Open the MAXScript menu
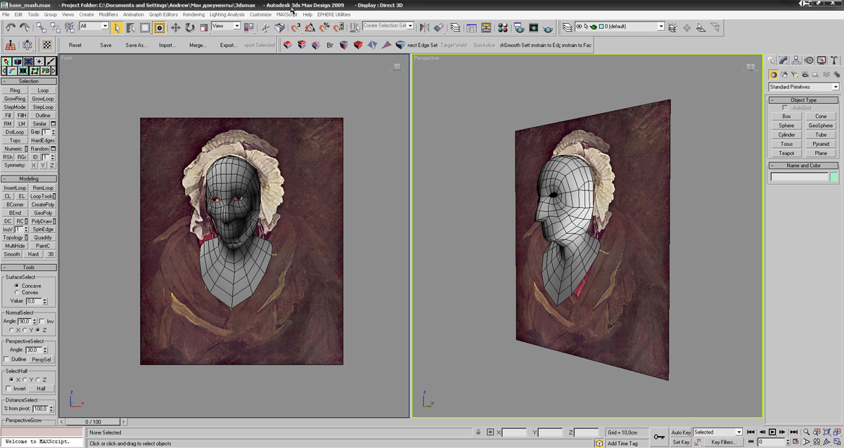Image resolution: width=844 pixels, height=448 pixels. (286, 14)
